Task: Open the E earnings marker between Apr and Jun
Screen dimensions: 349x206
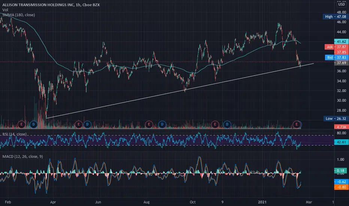Action: click(x=79, y=124)
